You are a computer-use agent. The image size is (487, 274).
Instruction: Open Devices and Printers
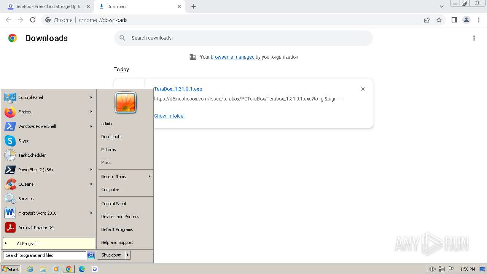point(126,217)
